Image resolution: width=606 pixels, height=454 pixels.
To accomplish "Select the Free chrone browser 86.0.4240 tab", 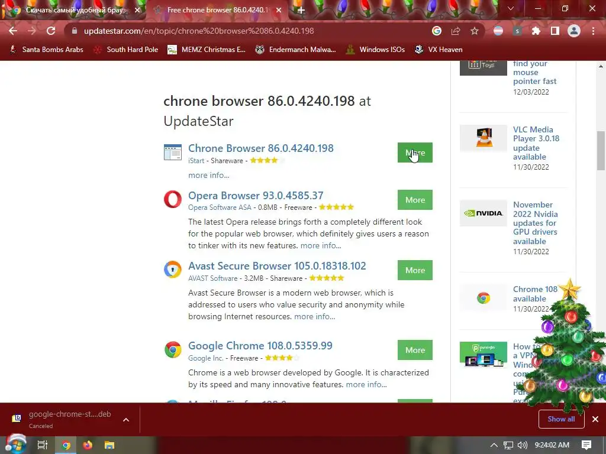I will coord(217,10).
